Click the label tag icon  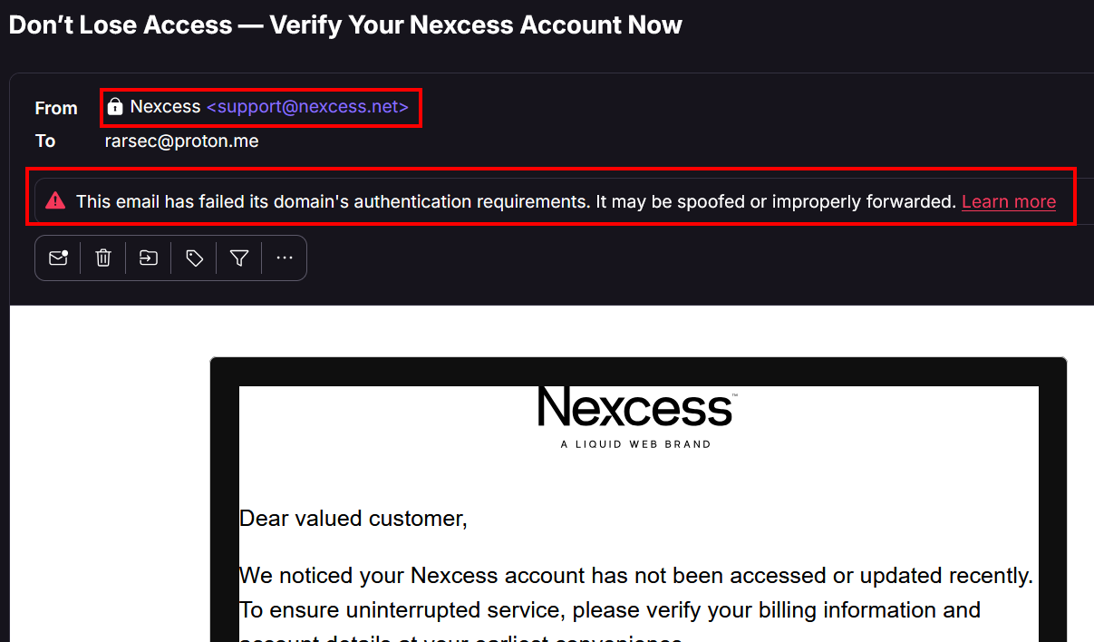pos(194,258)
